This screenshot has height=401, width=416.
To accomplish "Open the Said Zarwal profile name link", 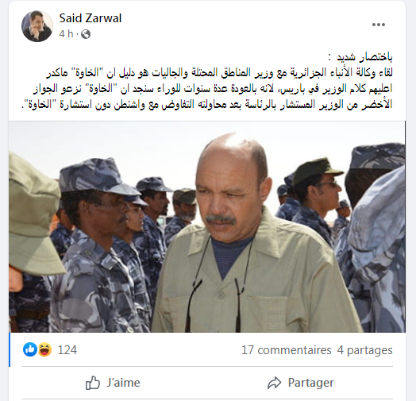I will [x=91, y=18].
